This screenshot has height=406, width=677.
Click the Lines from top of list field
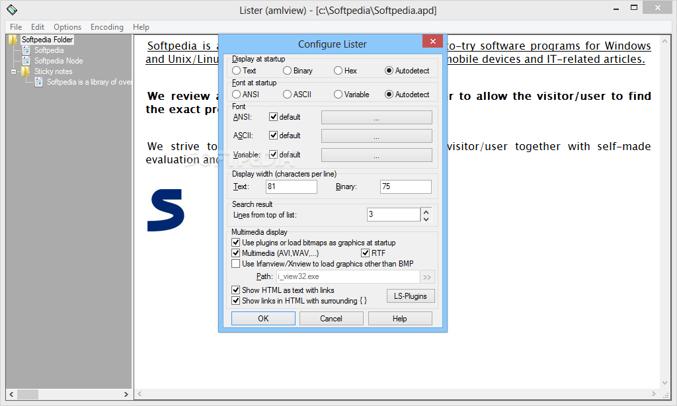(x=393, y=215)
